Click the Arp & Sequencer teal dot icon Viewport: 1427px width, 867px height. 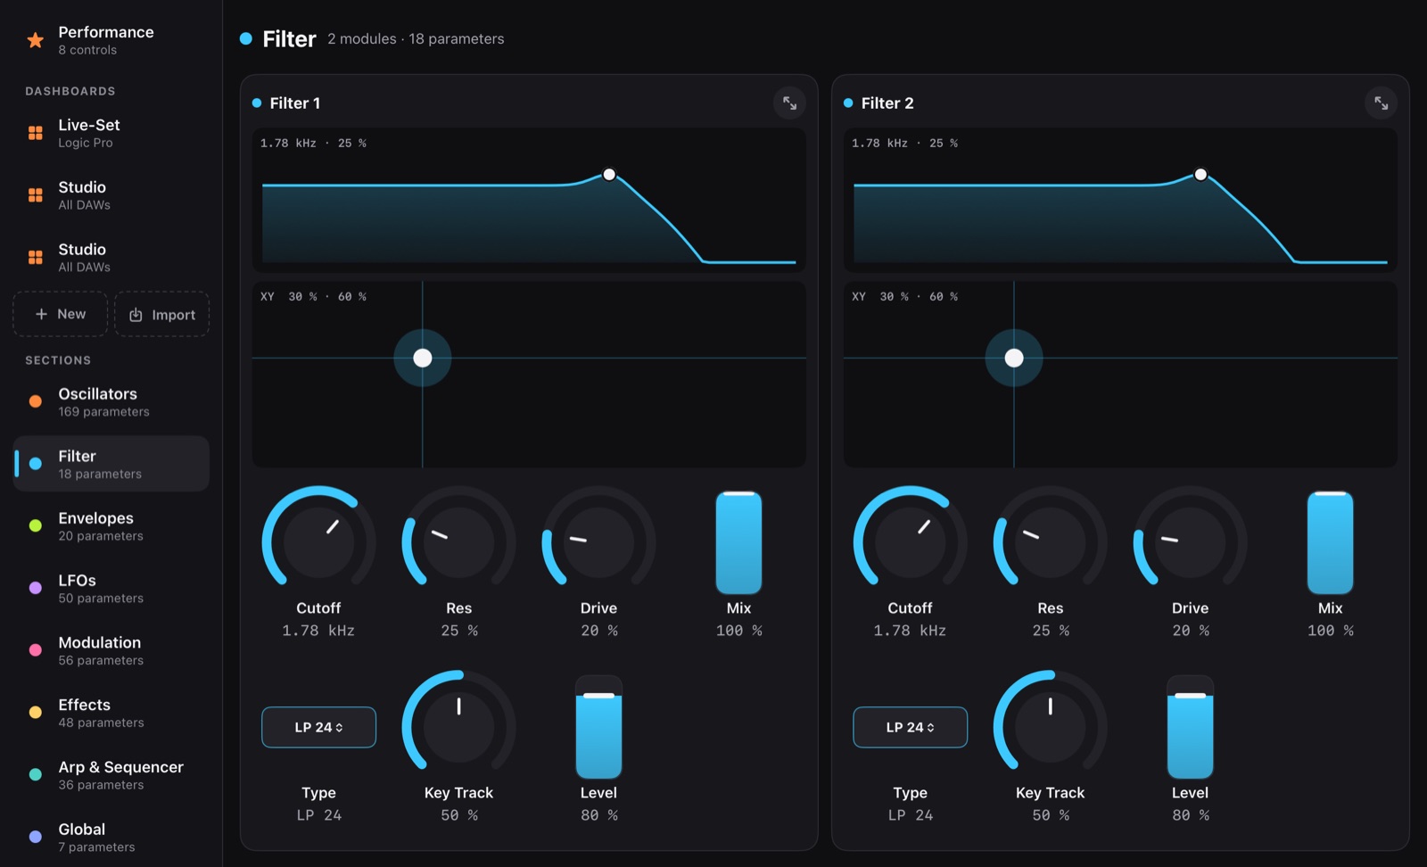tap(36, 774)
